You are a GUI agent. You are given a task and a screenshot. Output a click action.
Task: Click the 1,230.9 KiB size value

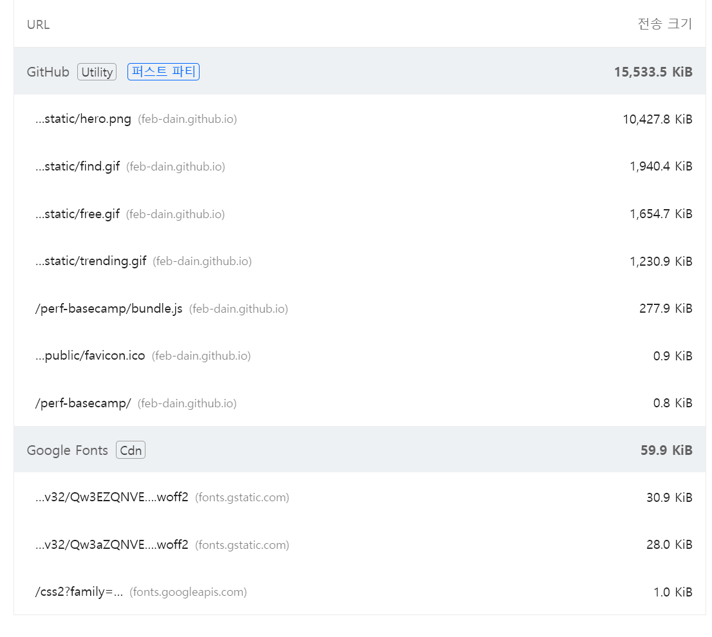660,261
